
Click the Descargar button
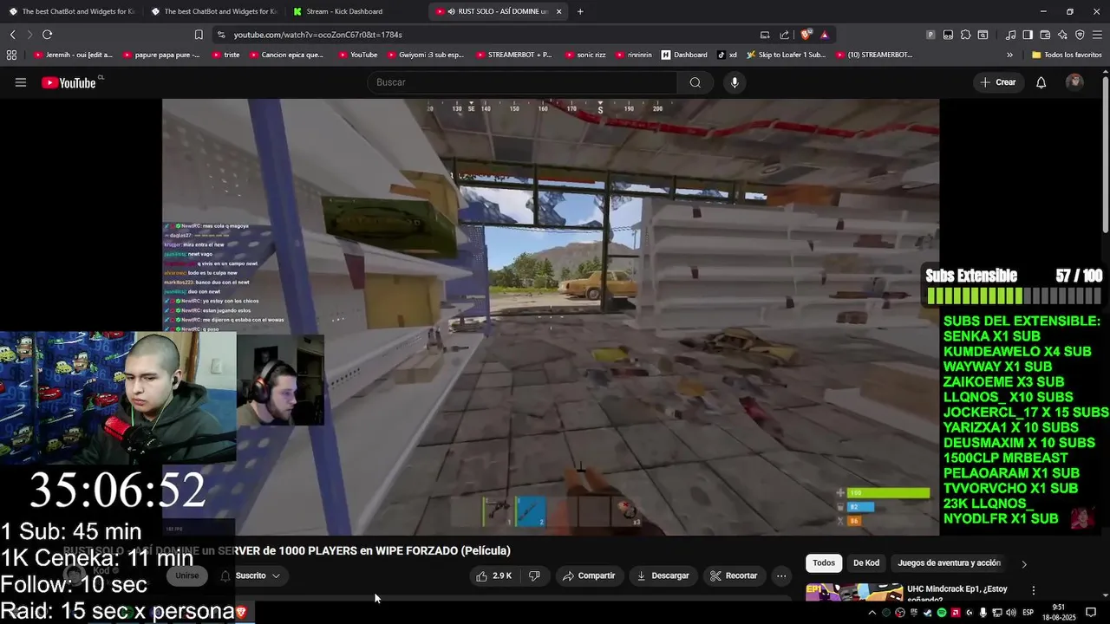[663, 575]
